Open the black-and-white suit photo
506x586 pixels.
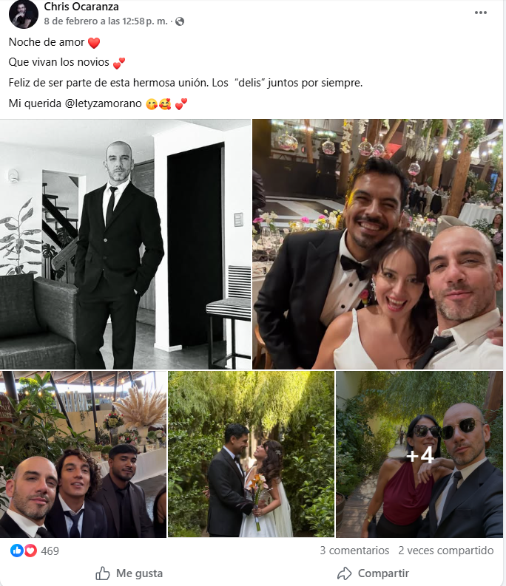click(x=125, y=244)
